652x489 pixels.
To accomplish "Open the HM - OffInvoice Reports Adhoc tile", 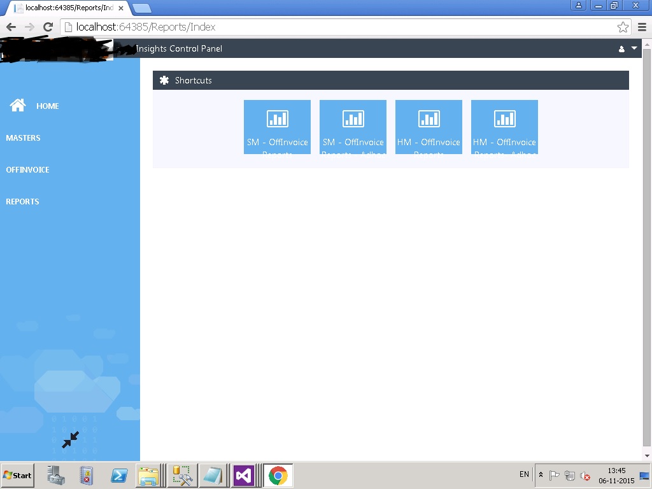I will pos(504,127).
